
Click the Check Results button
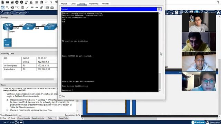[23, 118]
